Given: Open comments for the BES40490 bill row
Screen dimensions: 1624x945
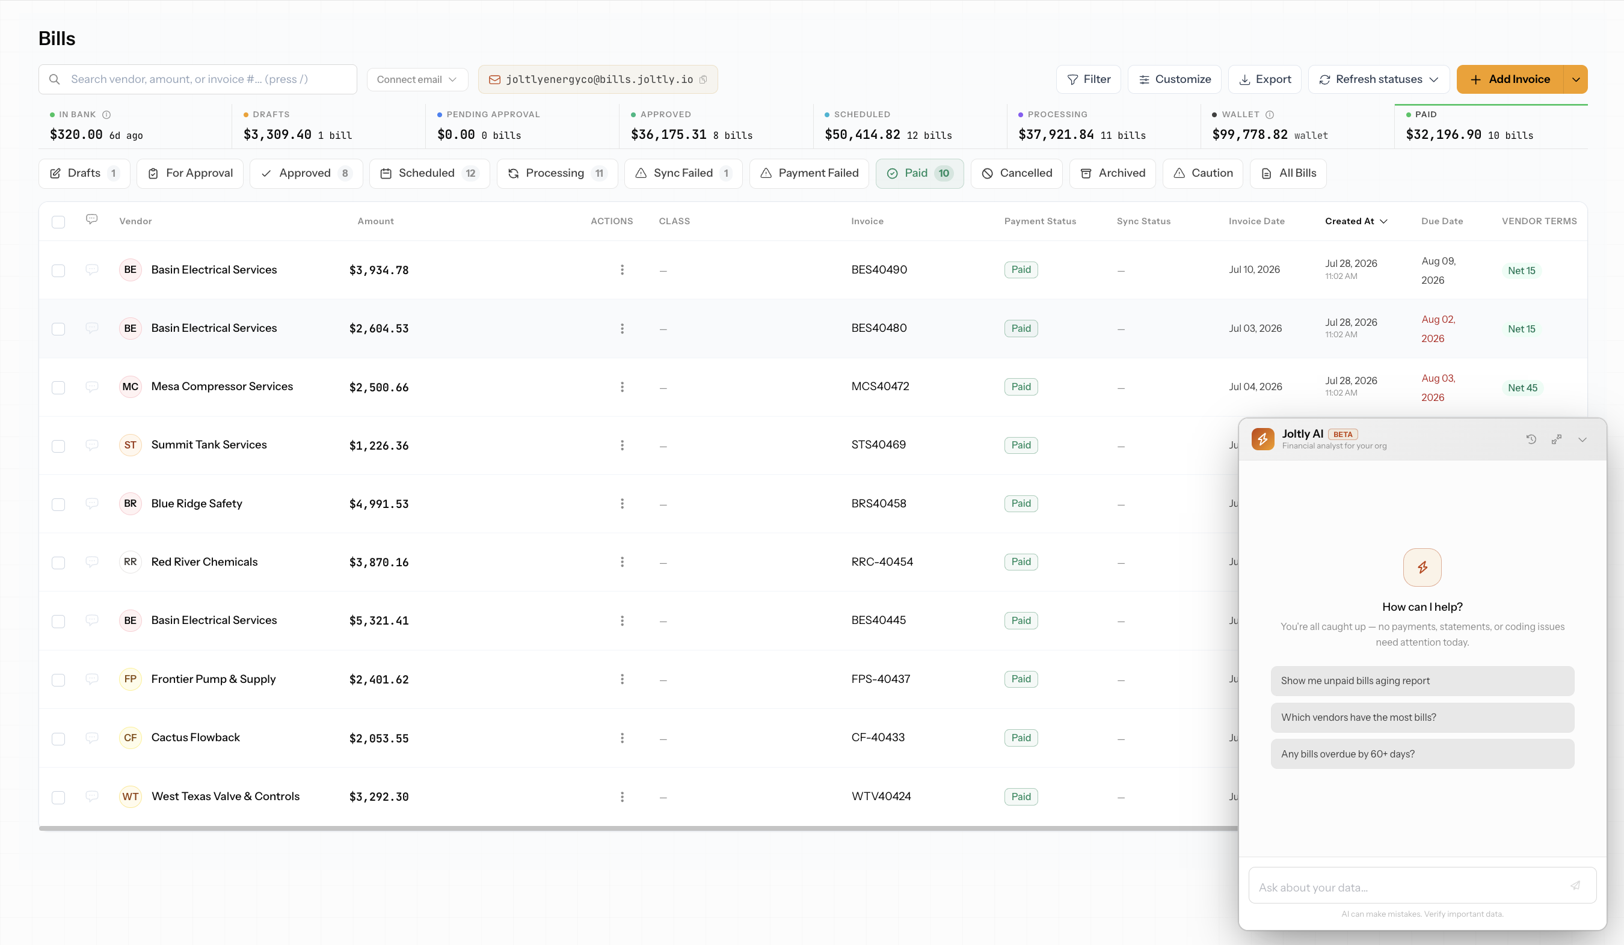Looking at the screenshot, I should click(92, 269).
